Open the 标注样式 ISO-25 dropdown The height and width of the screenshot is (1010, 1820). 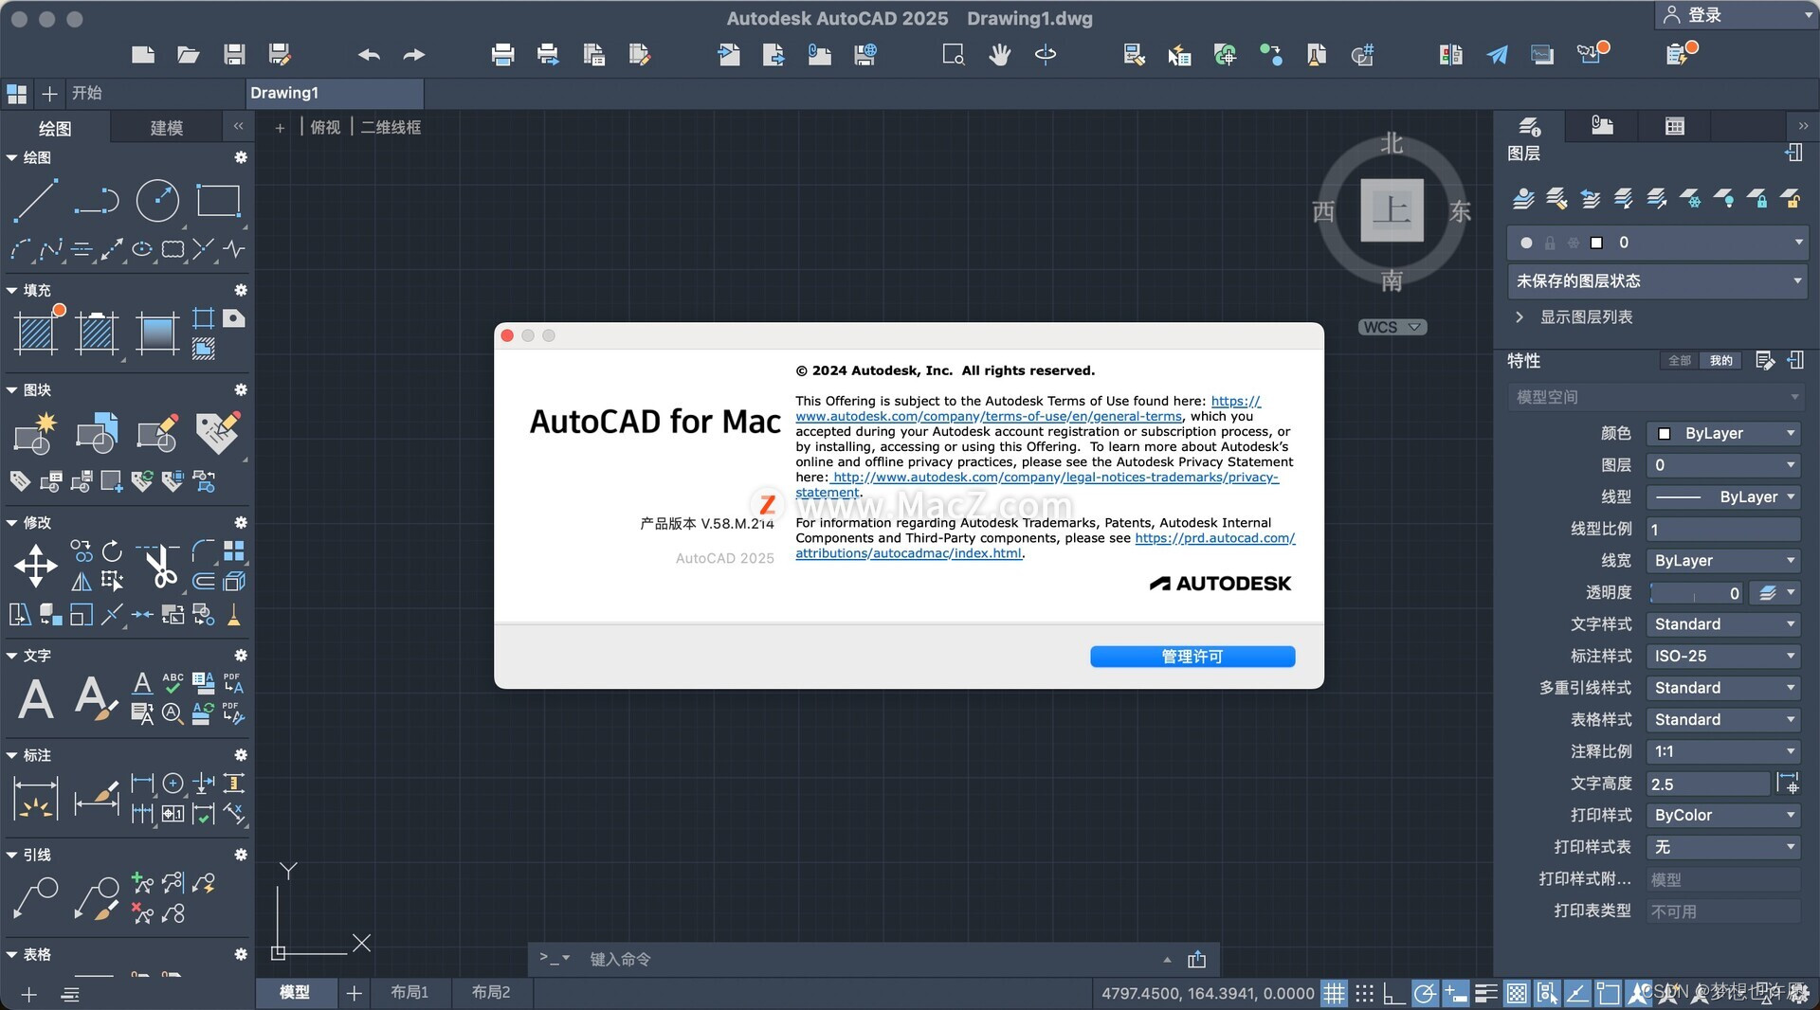(1723, 656)
